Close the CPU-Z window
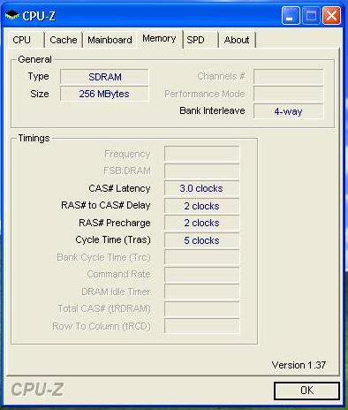This screenshot has height=410, width=348. pyautogui.click(x=331, y=15)
